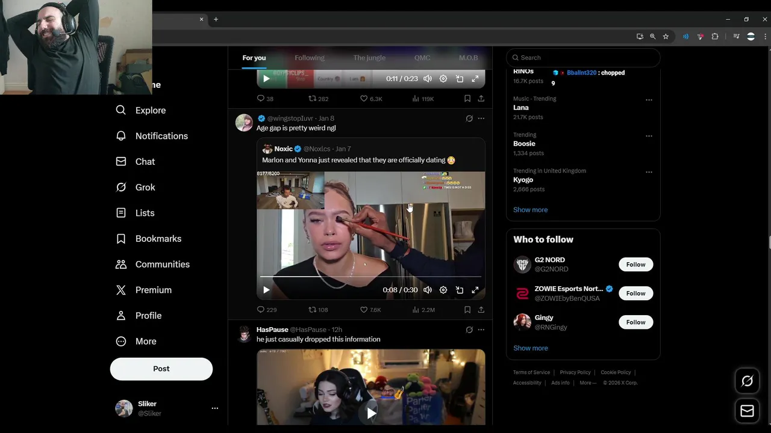771x433 pixels.
Task: Open Chat in the sidebar
Action: pyautogui.click(x=136, y=162)
